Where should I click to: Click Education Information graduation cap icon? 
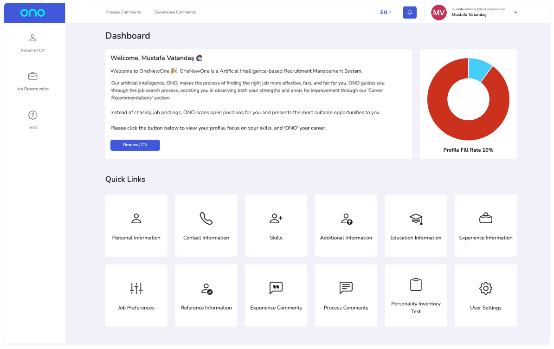[416, 219]
